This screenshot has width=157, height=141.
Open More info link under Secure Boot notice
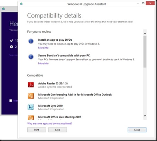(x=43, y=63)
